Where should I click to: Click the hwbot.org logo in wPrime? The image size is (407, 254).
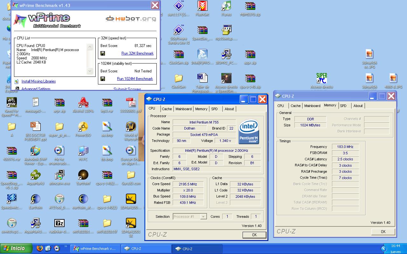tap(131, 18)
